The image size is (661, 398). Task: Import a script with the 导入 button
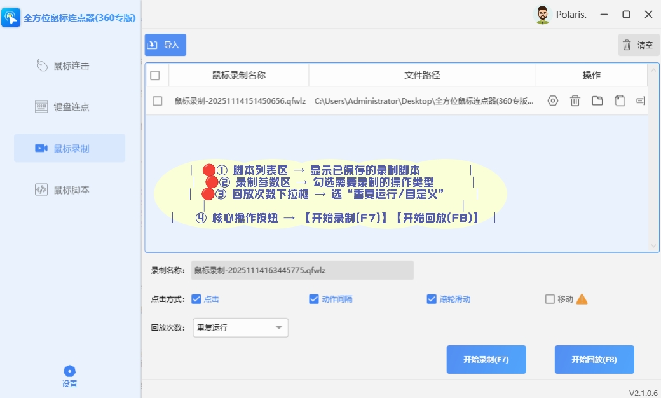click(165, 45)
